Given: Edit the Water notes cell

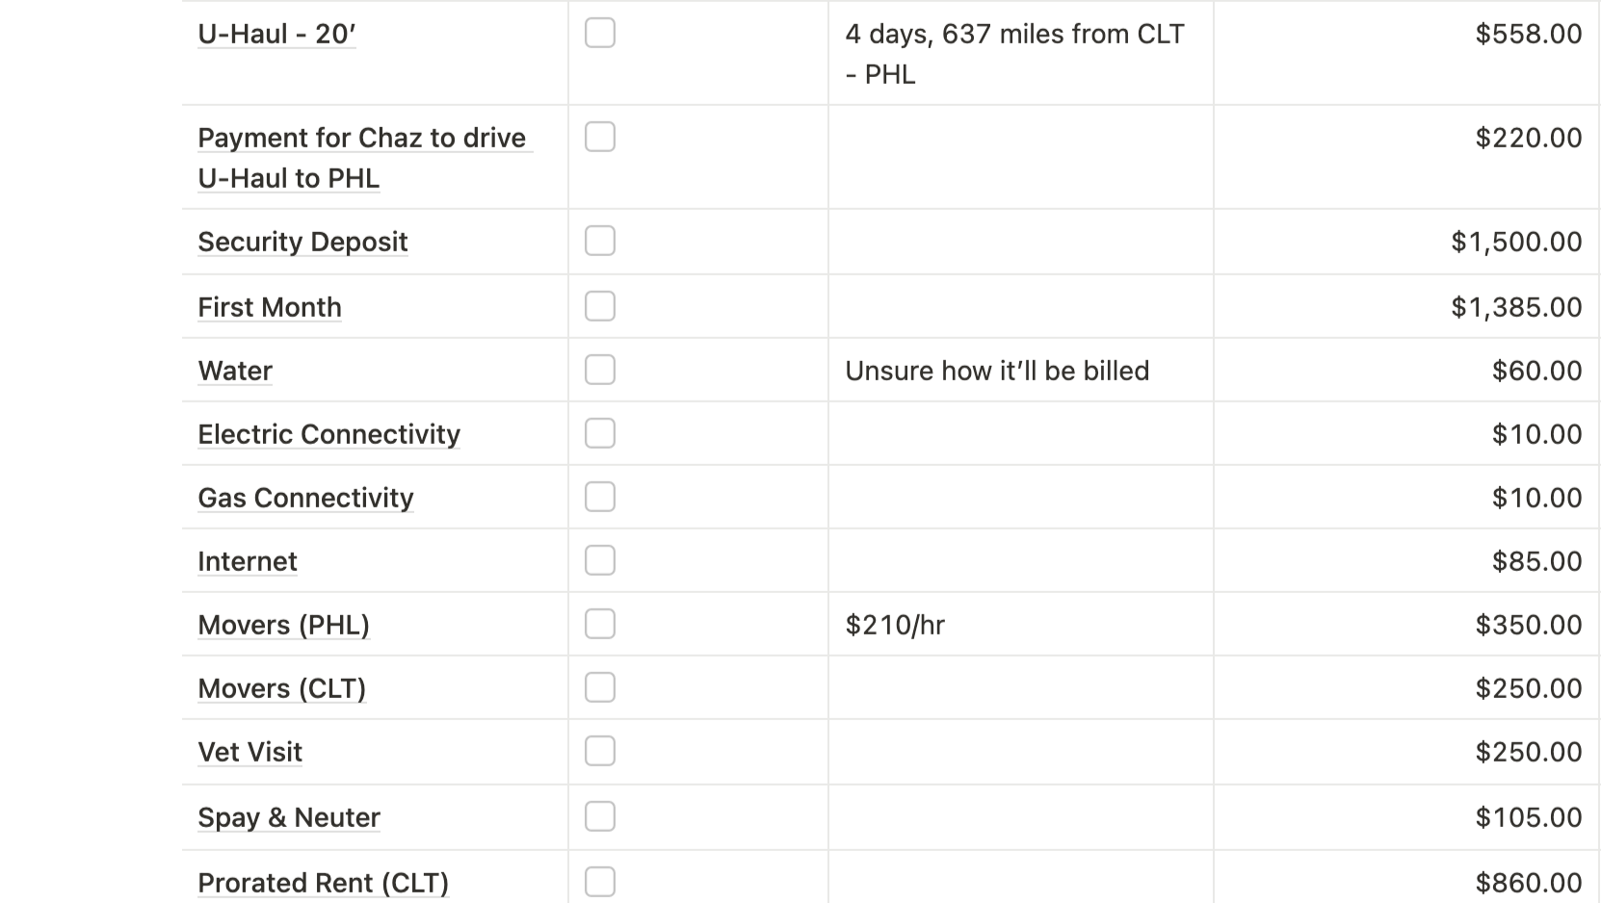Looking at the screenshot, I should (1021, 370).
